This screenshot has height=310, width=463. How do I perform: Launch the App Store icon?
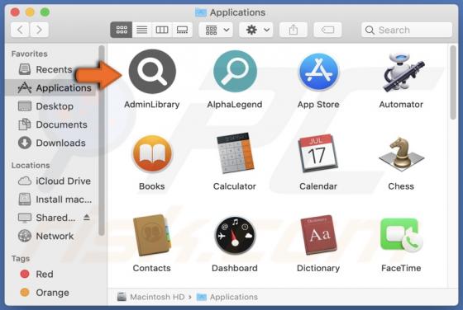[x=318, y=72]
